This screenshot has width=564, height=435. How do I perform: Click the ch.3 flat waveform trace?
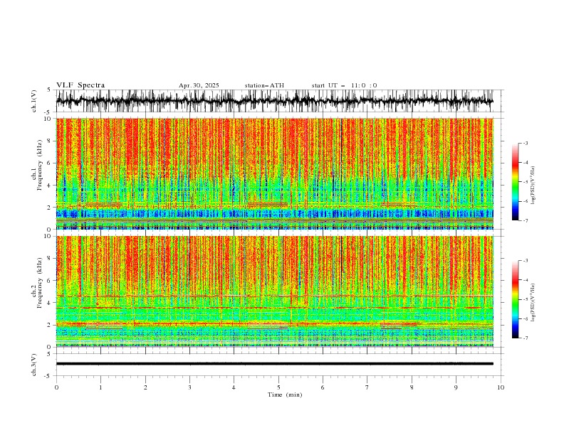(x=275, y=364)
